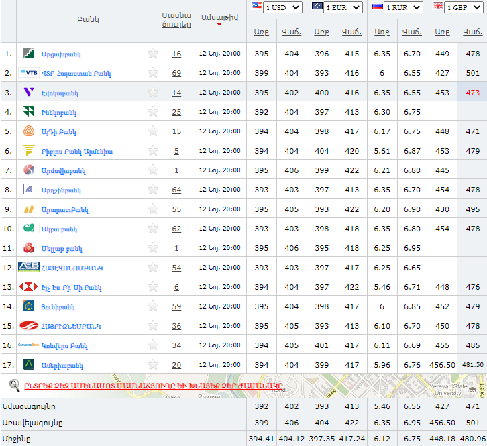The width and height of the screenshot is (487, 446).
Task: Sort by GBP Վաճ. sell header
Action: (x=472, y=32)
